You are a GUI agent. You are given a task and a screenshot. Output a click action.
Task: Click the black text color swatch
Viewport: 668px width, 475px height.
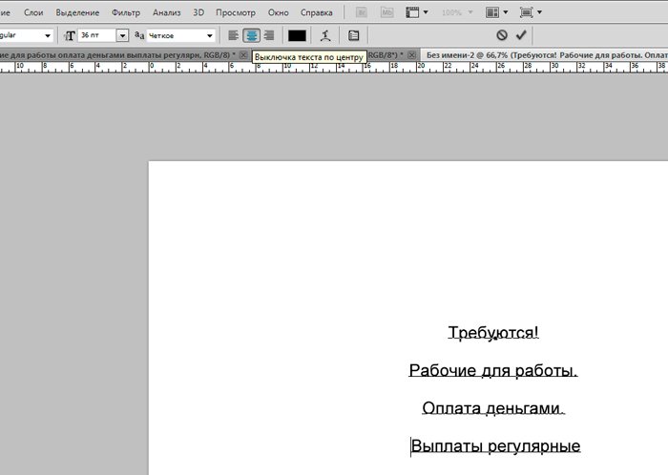pyautogui.click(x=297, y=35)
